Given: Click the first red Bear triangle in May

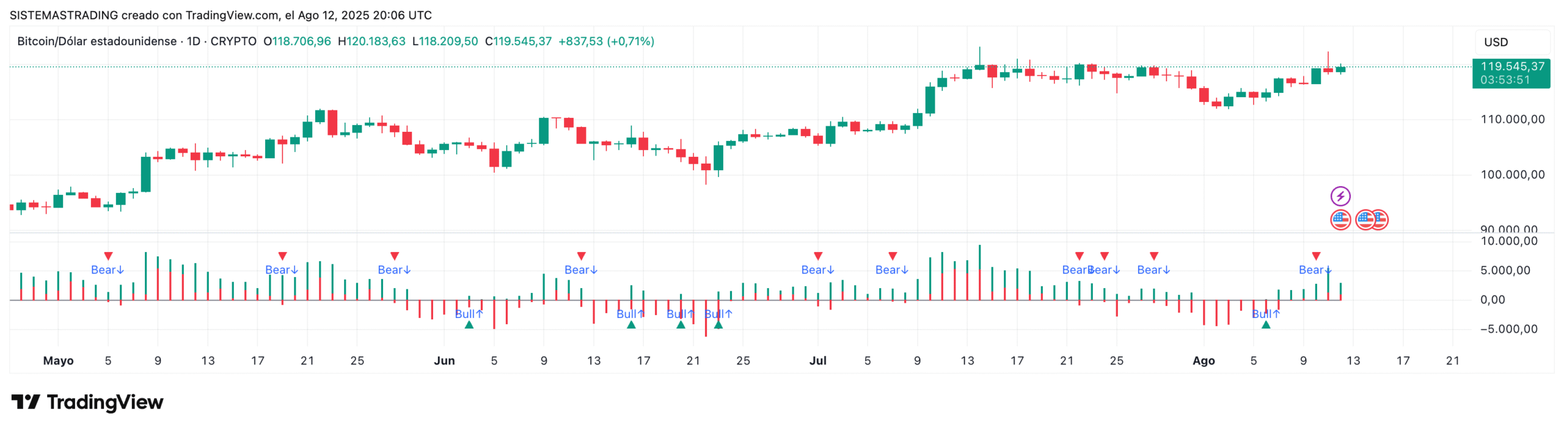Looking at the screenshot, I should 108,256.
